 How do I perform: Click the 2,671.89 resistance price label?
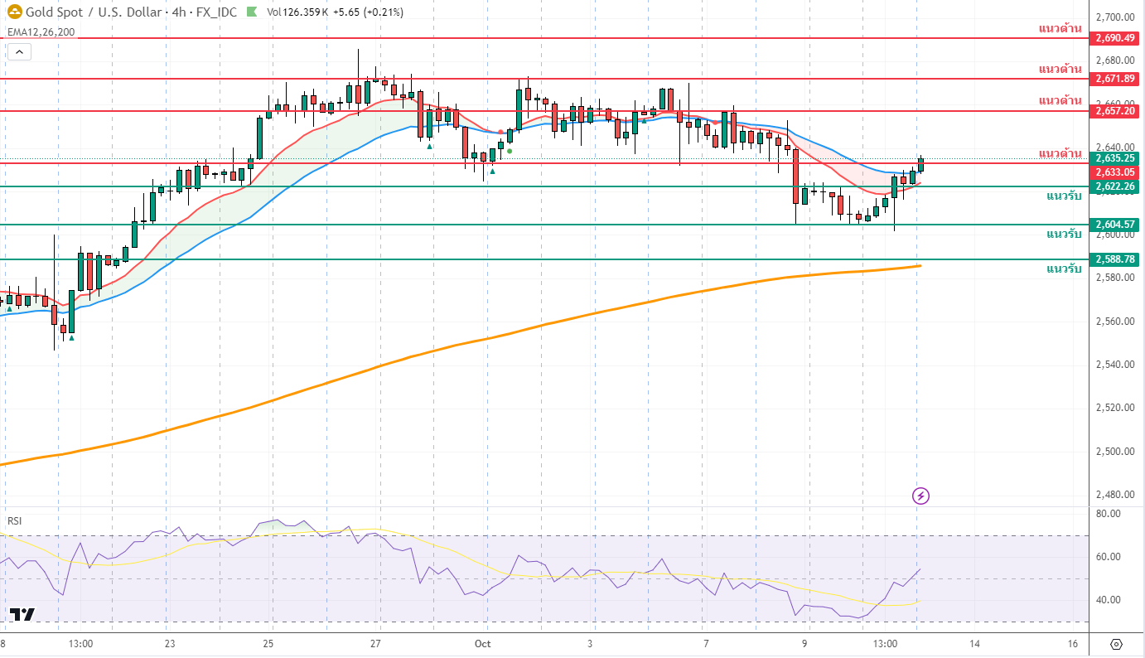coord(1114,79)
